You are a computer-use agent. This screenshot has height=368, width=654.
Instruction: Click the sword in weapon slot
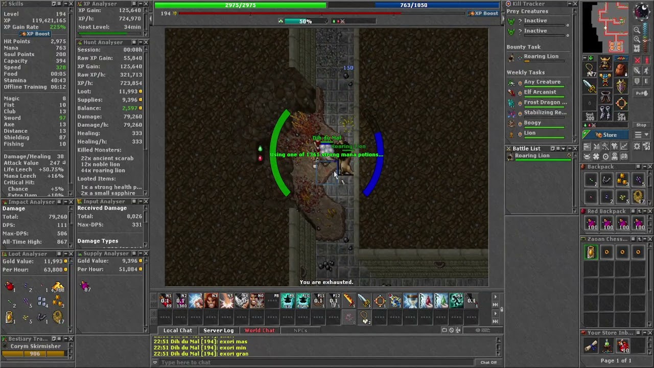tap(589, 86)
